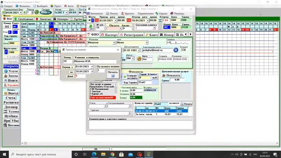This screenshot has width=281, height=158.
Task: Expand the Состояние клиента dropdown
Action: tap(154, 28)
